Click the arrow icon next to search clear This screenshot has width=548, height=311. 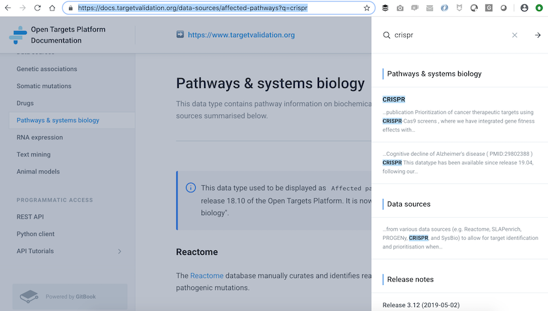(538, 35)
